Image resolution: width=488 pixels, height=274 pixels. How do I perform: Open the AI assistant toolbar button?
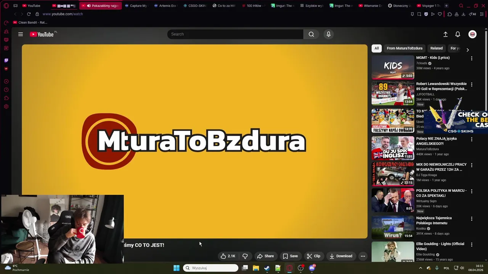point(473,14)
